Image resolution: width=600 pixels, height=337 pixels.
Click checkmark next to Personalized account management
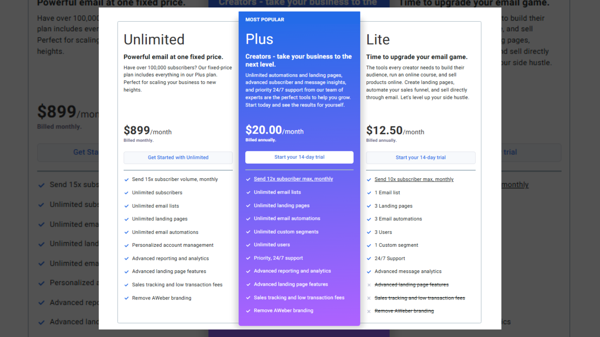[x=127, y=246]
